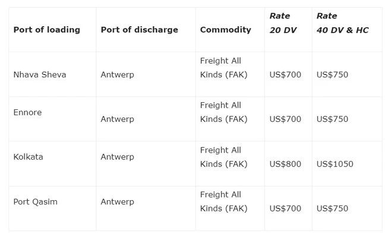Click the US$800 rate for Kolkata
This screenshot has width=392, height=237.
point(285,164)
